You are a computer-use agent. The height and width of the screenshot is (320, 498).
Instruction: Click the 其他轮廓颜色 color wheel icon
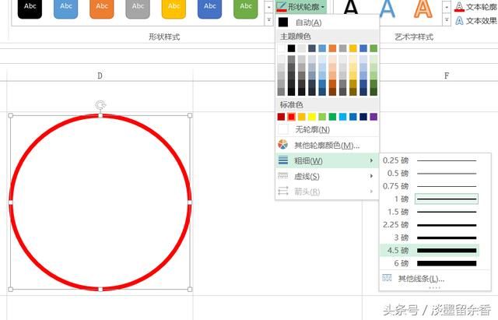tap(283, 145)
